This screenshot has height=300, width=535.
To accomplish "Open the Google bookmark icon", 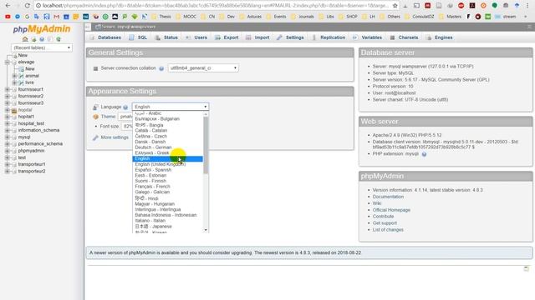I will pos(27,17).
